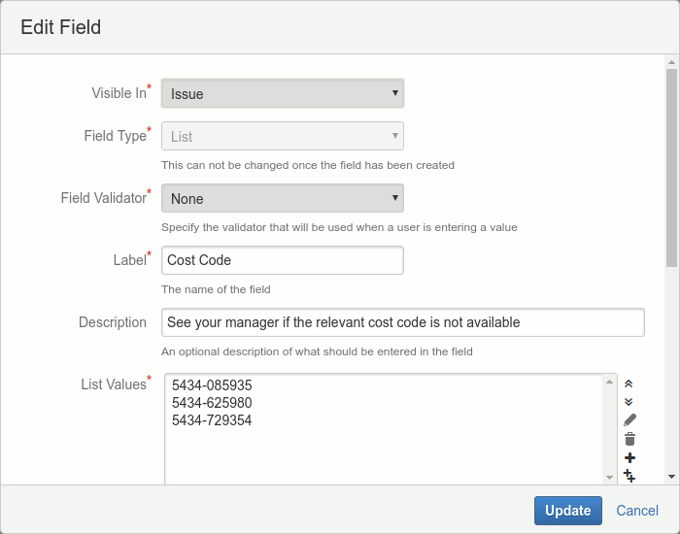Screen dimensions: 680x534
Task: Select list value 5434-625980
Action: tap(212, 403)
